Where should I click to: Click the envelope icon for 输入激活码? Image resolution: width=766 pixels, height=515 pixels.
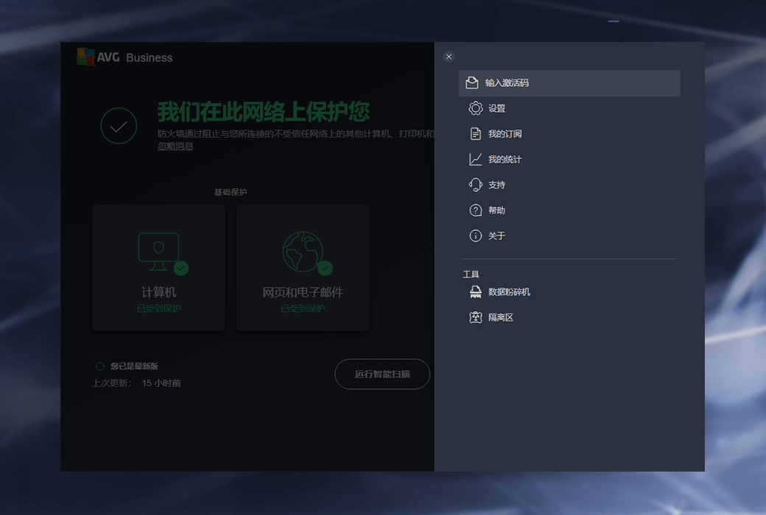pyautogui.click(x=472, y=83)
